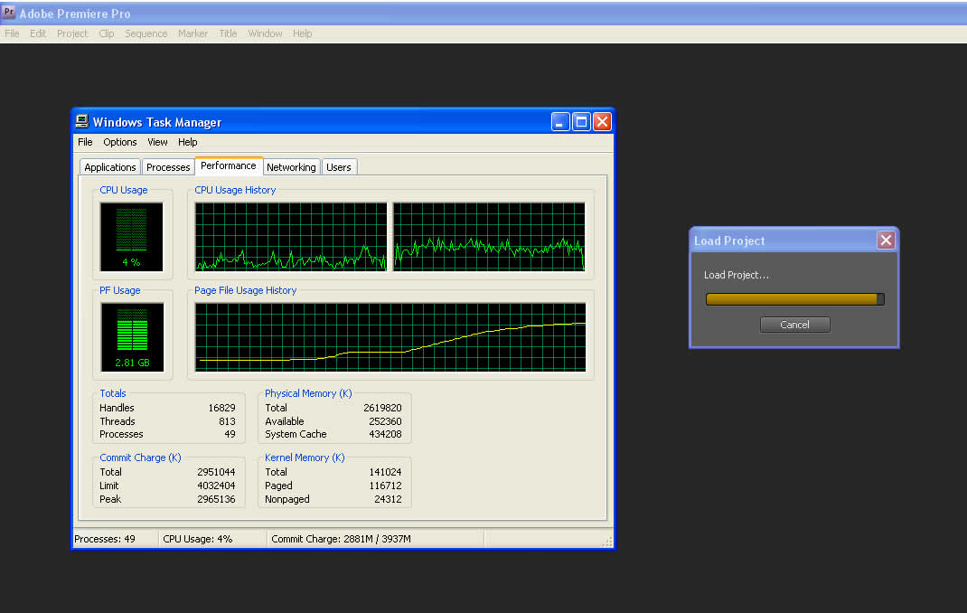Maximize the Windows Task Manager window

click(x=581, y=121)
